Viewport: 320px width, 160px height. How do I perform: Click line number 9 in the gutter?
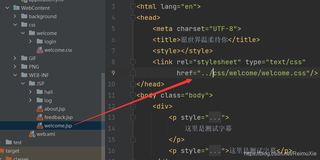tap(113, 73)
